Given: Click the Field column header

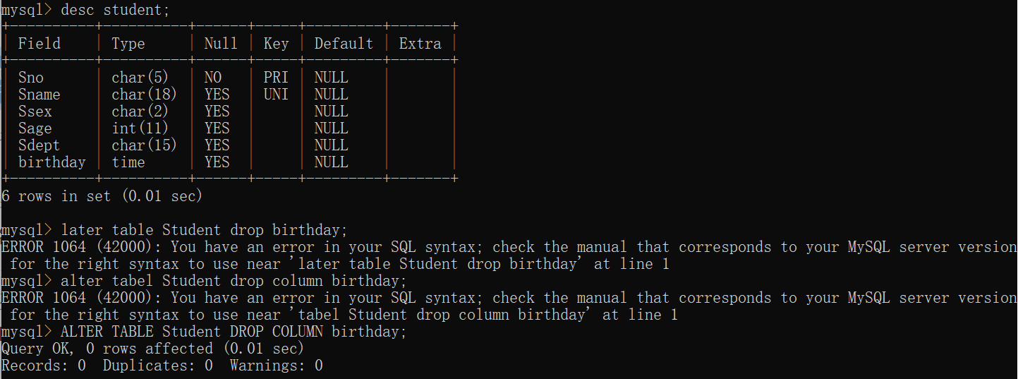Looking at the screenshot, I should (40, 44).
